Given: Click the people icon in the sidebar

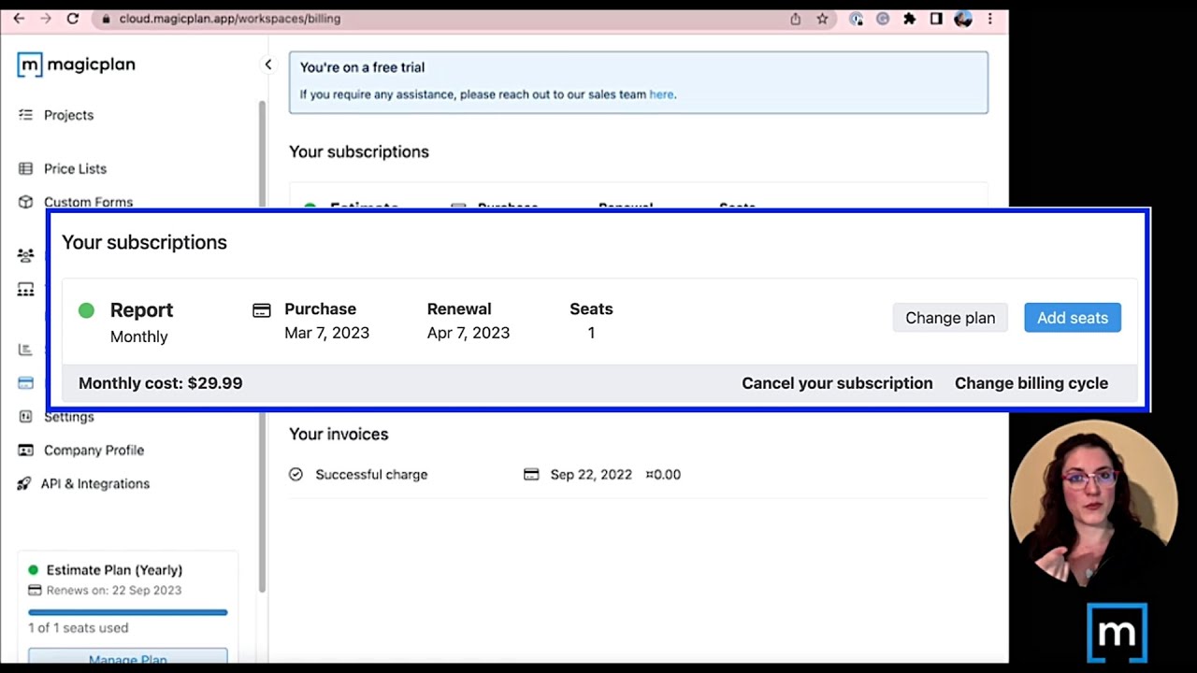Looking at the screenshot, I should click(x=25, y=255).
